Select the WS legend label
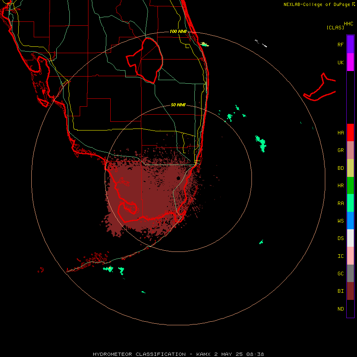Viewport: 357px width, 357px height. tap(340, 221)
